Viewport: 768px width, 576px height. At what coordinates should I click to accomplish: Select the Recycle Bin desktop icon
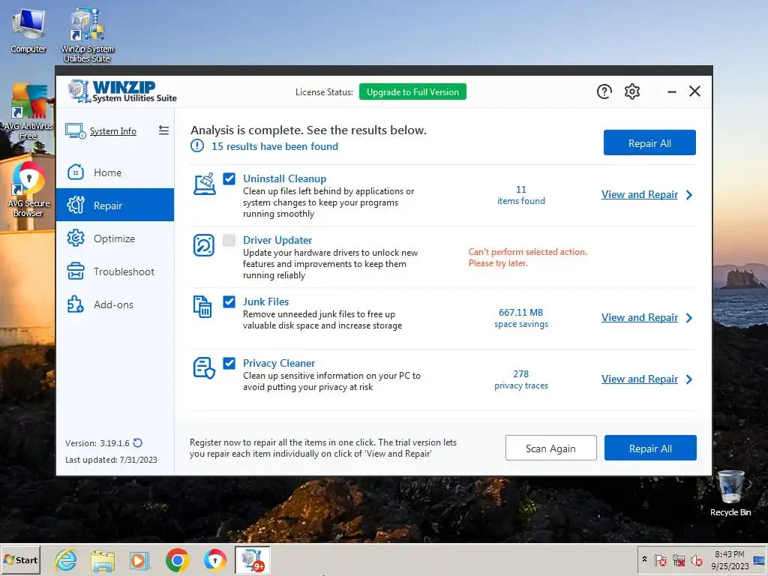coord(730,493)
